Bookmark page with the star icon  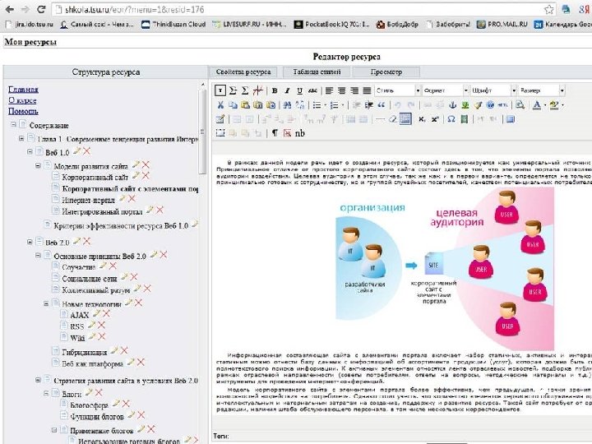coord(549,9)
